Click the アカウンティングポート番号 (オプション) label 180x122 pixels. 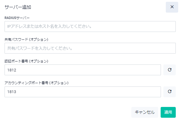click(x=36, y=83)
